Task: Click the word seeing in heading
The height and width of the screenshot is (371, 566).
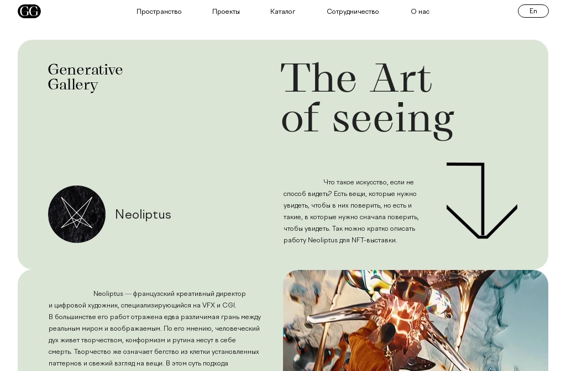Action: [394, 120]
